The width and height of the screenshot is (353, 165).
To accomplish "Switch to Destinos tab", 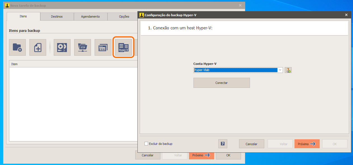I will click(57, 16).
